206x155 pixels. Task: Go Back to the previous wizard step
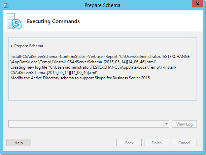click(x=129, y=143)
